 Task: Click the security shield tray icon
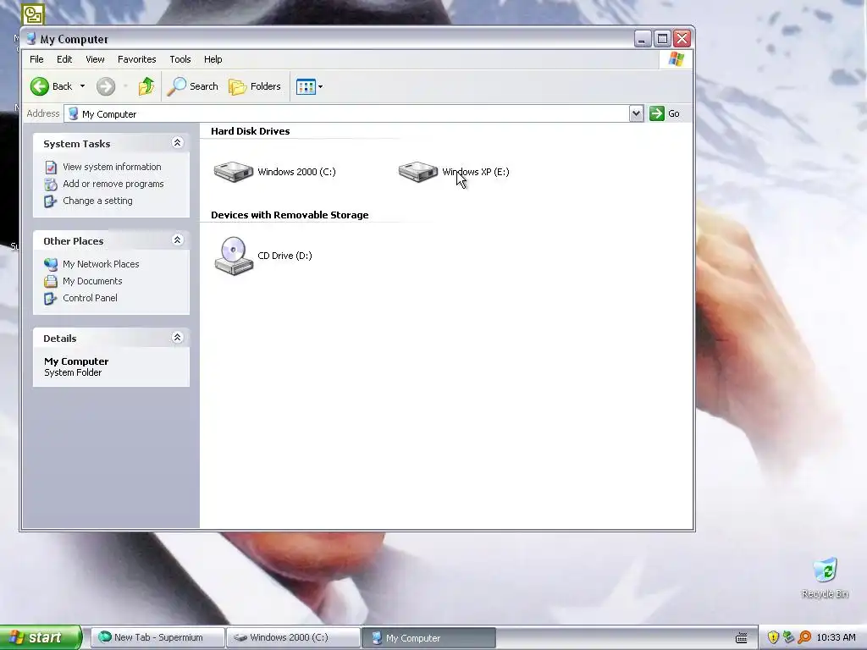pyautogui.click(x=773, y=637)
